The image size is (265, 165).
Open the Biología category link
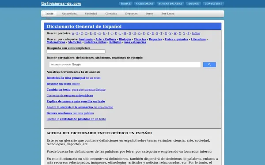point(125,39)
